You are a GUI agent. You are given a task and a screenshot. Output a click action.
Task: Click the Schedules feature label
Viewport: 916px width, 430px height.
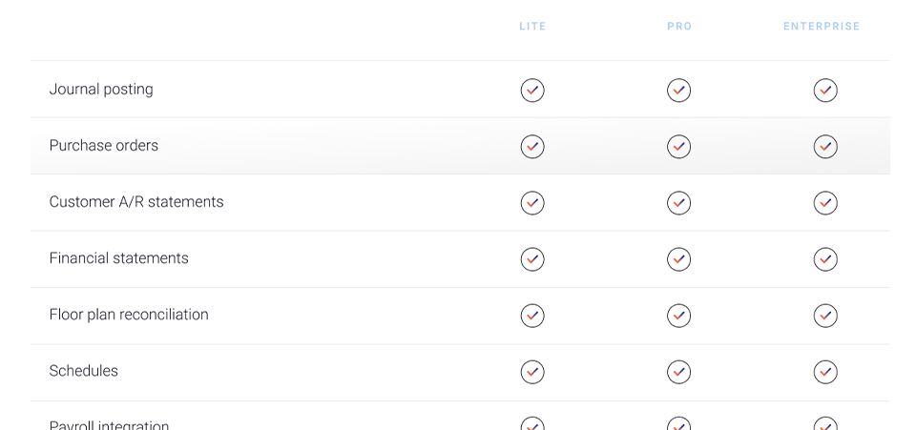click(84, 371)
